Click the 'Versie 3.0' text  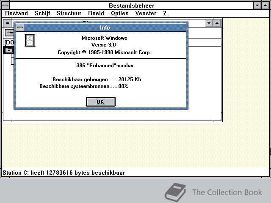(103, 45)
